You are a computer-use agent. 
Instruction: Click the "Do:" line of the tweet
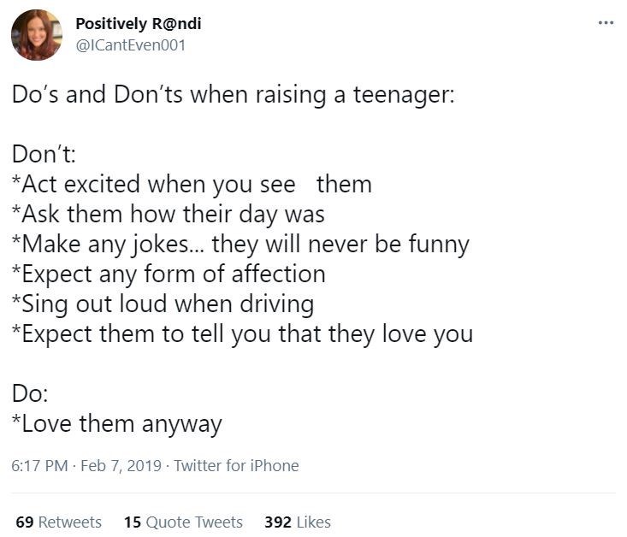(30, 394)
